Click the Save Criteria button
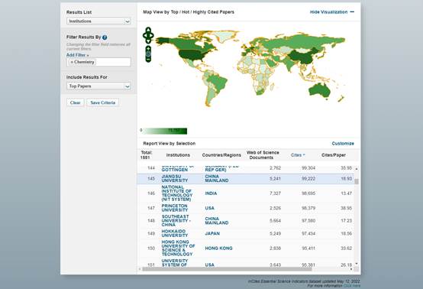Screen dimensions: 423x289 tap(103, 102)
